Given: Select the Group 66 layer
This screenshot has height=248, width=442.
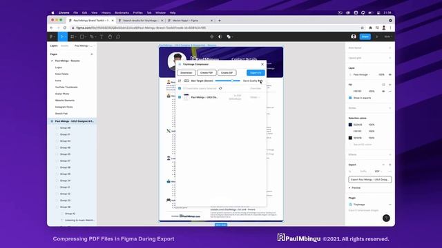Looking at the screenshot, I should coord(65,147).
